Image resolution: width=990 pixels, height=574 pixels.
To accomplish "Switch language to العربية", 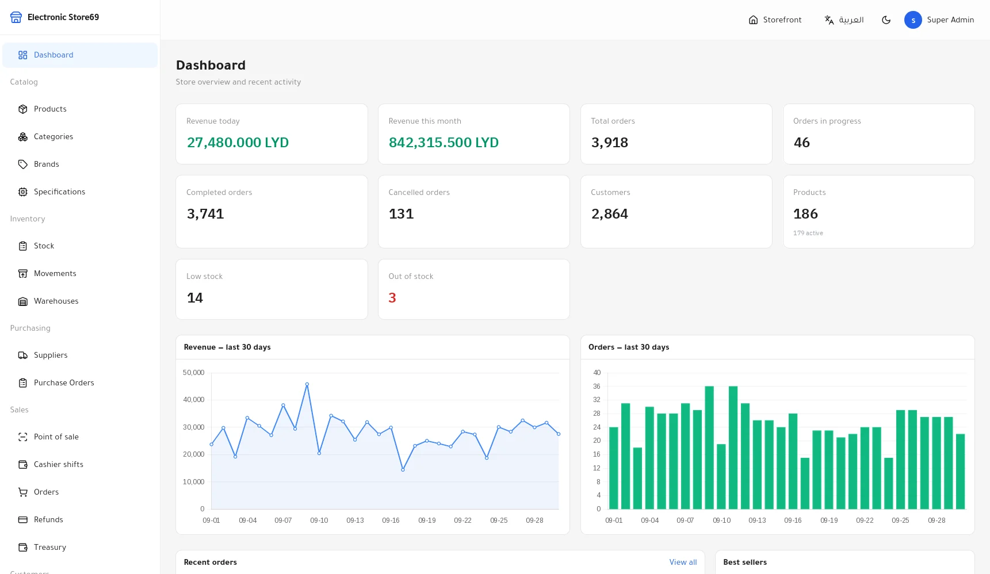I will (844, 20).
